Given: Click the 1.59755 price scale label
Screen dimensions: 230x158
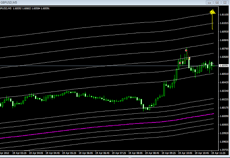Looking at the screenshot, I should coord(224,150).
